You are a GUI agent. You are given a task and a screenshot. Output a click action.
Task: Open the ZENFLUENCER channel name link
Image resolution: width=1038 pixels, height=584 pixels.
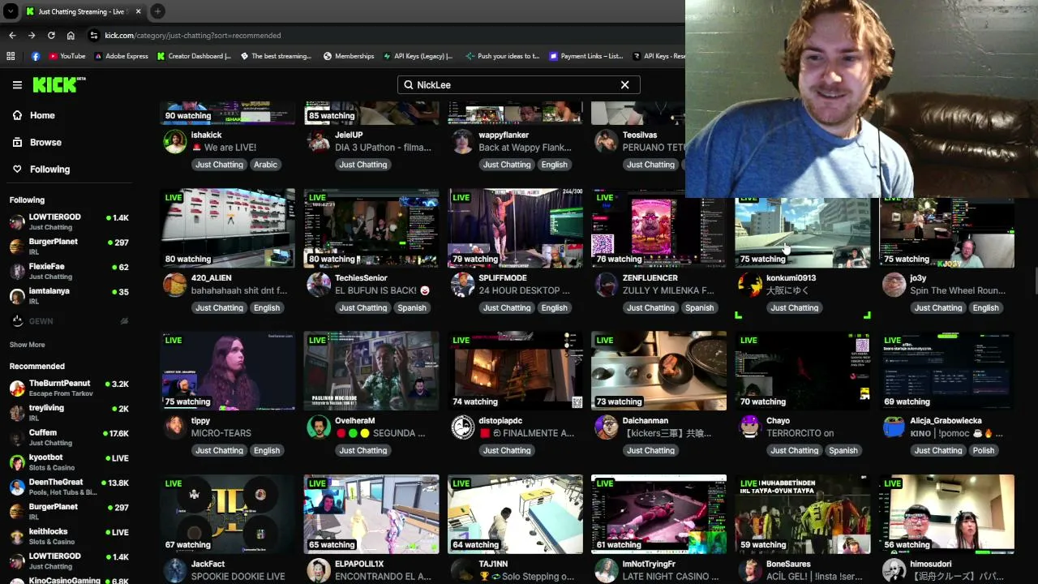(650, 277)
